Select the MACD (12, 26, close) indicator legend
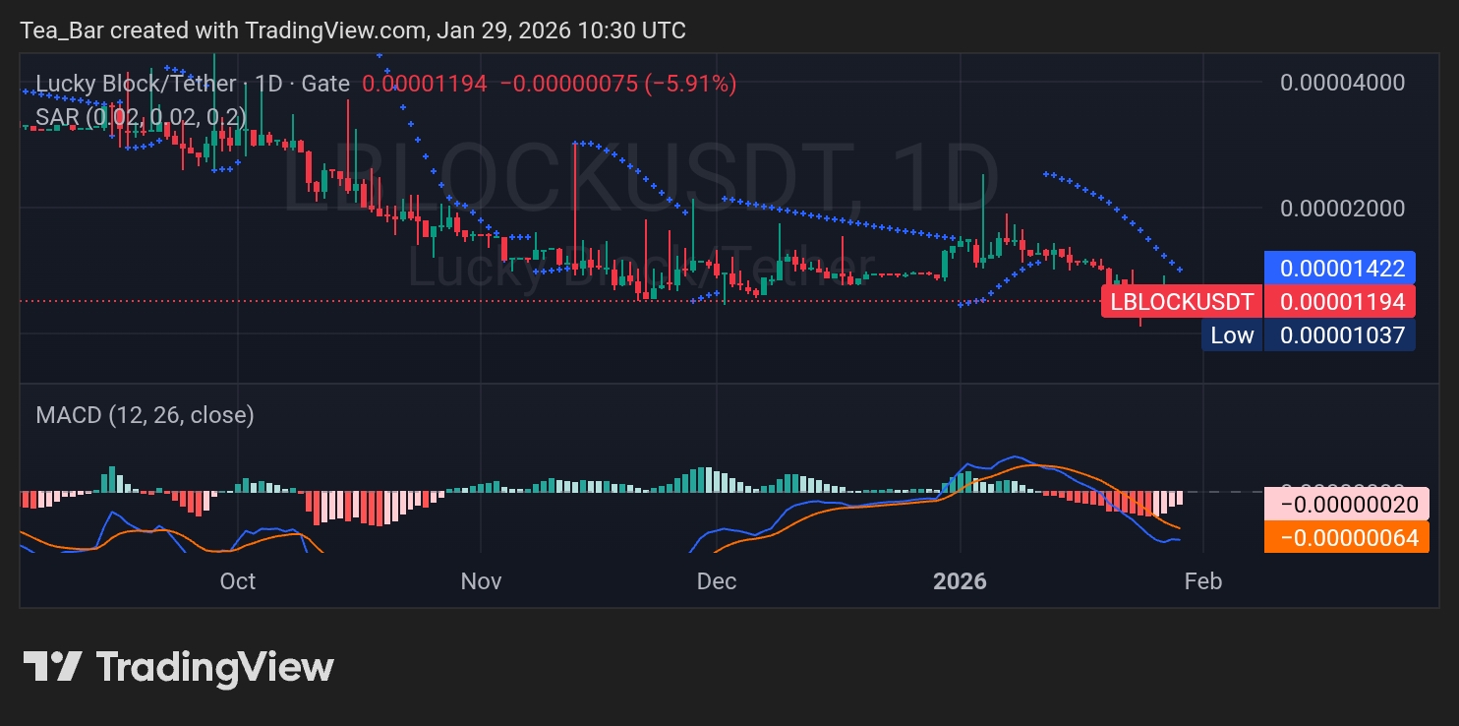 click(x=145, y=415)
